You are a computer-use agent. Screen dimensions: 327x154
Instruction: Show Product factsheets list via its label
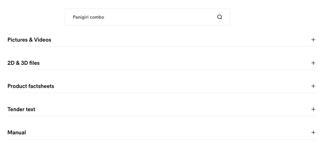[x=31, y=86]
